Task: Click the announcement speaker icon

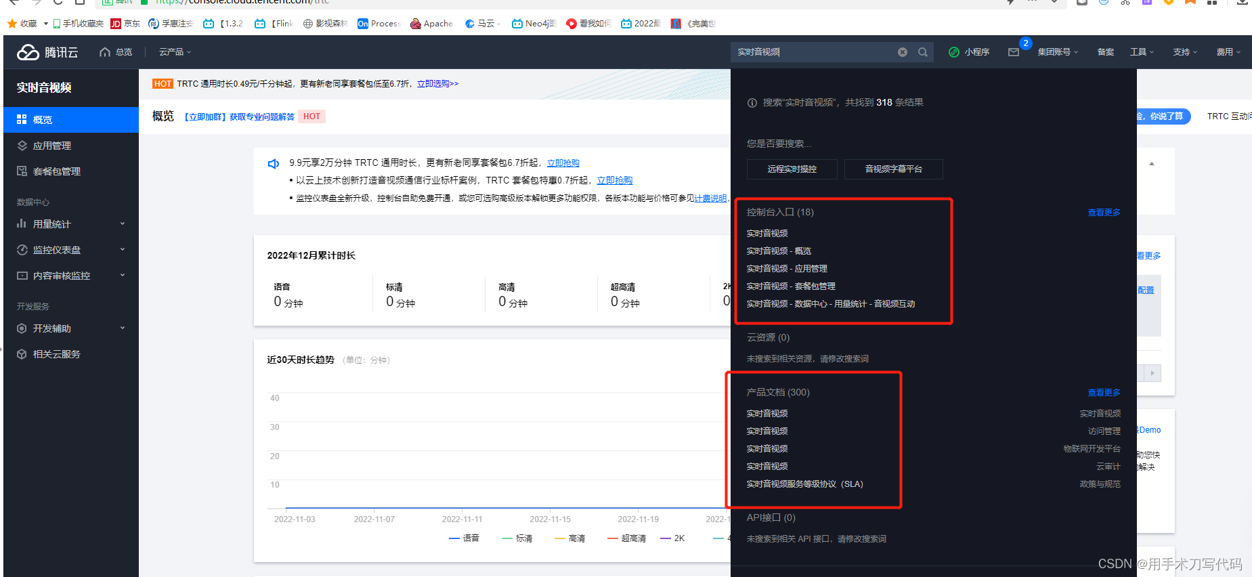Action: (x=274, y=163)
